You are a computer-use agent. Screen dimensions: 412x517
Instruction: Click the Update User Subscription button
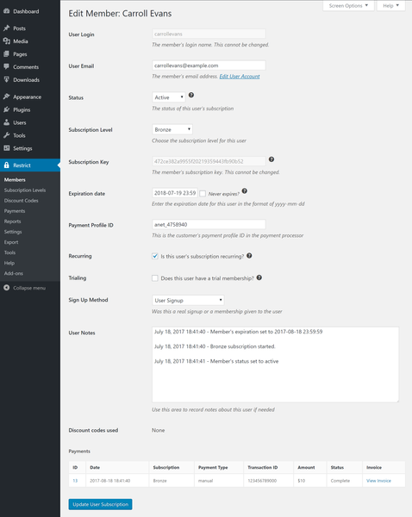tap(100, 504)
